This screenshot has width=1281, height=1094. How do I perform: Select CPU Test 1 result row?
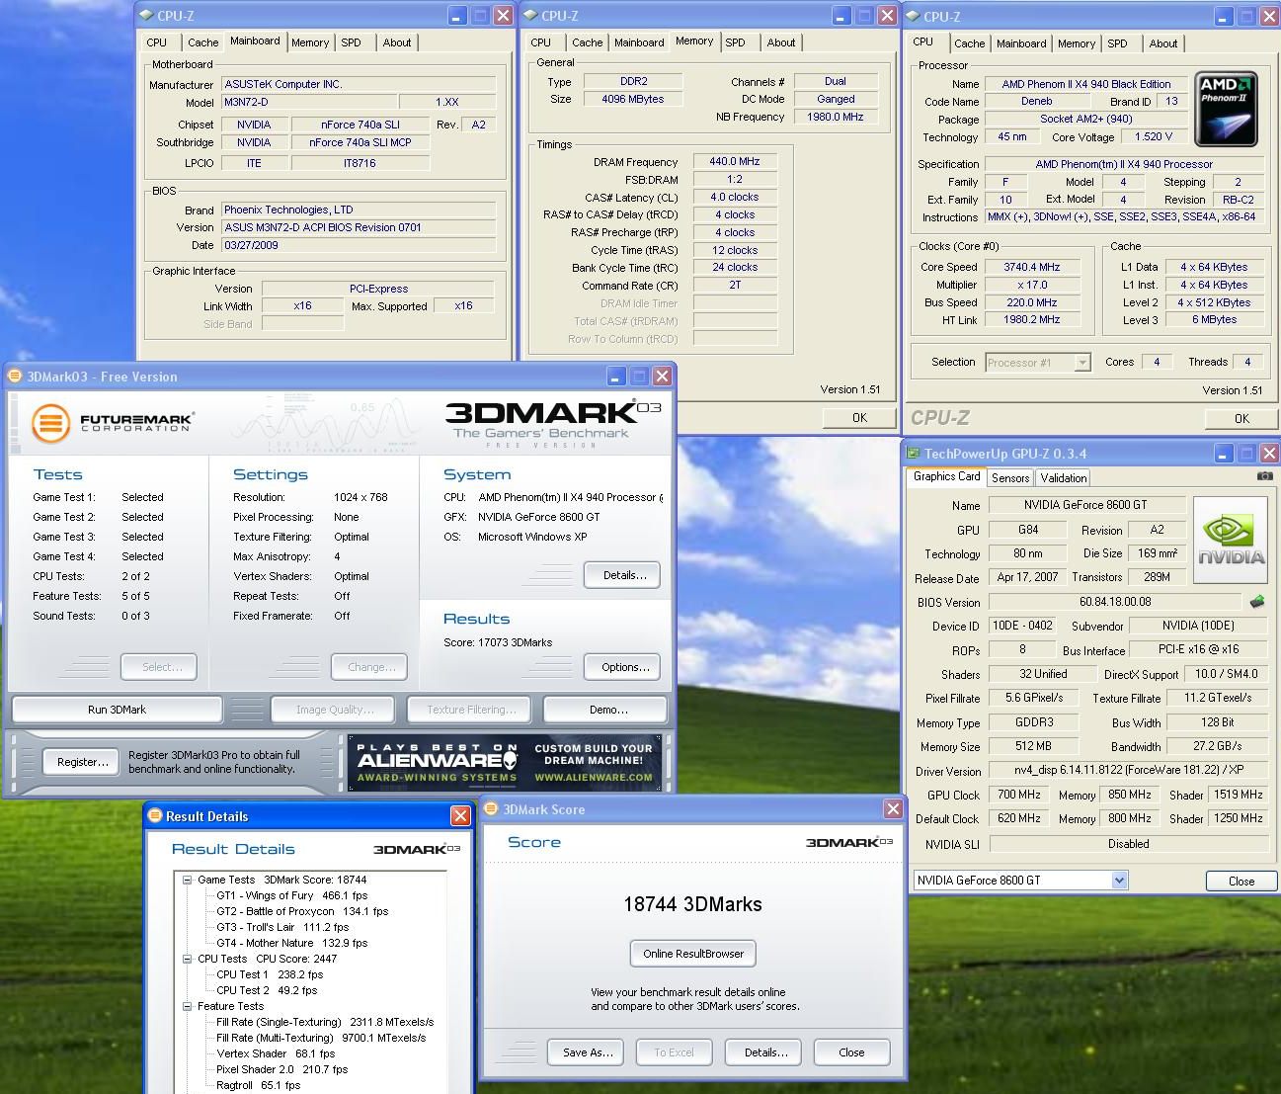(270, 974)
